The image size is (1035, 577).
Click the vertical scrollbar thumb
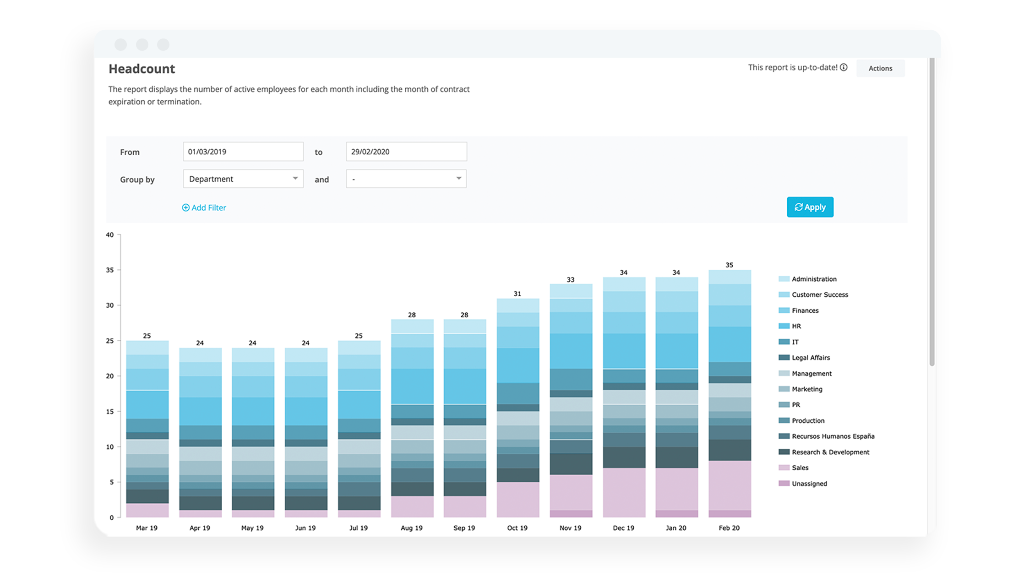click(x=931, y=212)
